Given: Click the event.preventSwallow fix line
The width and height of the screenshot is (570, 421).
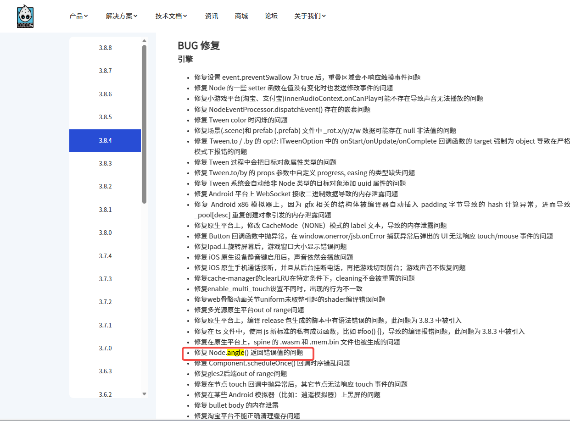Looking at the screenshot, I should [307, 78].
